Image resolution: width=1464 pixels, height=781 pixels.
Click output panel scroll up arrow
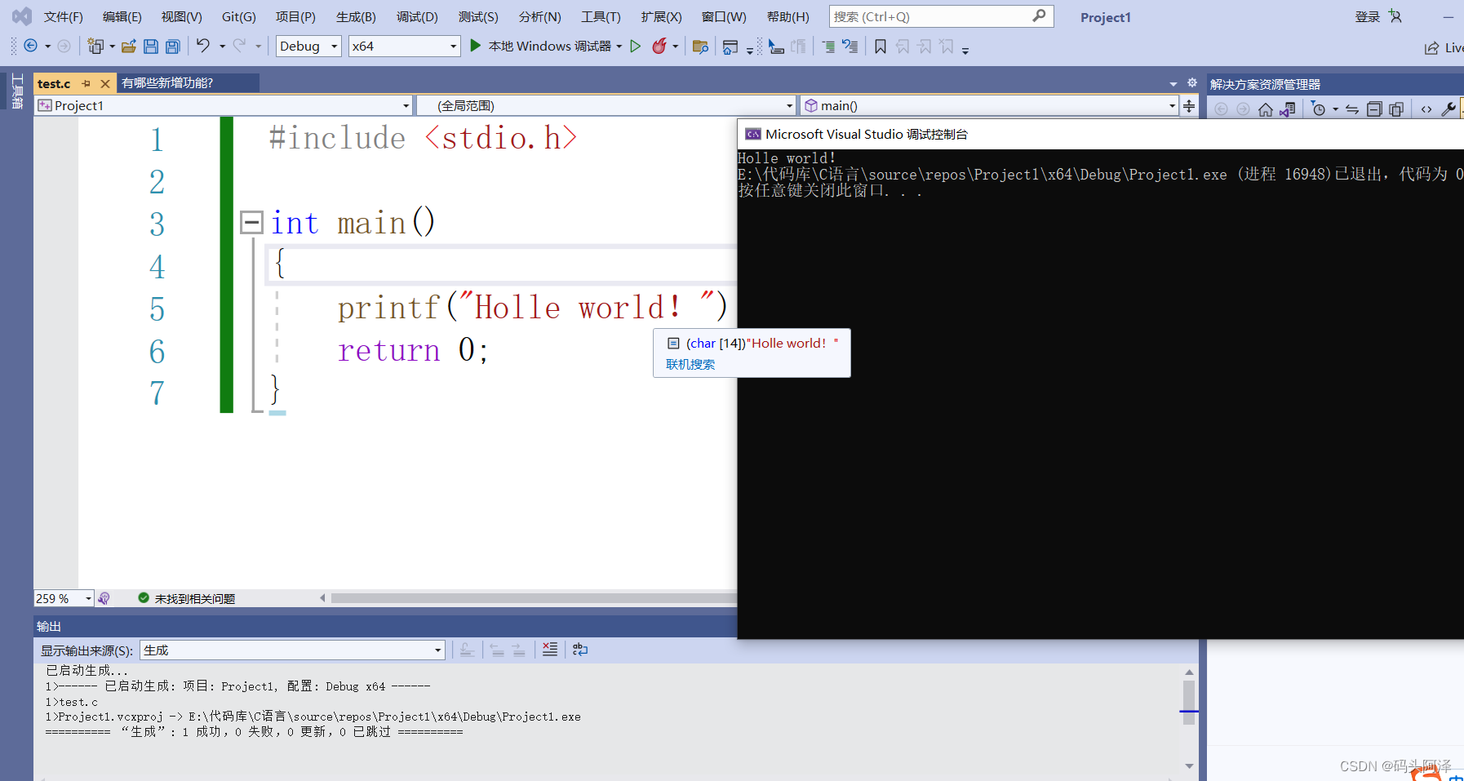point(1189,672)
